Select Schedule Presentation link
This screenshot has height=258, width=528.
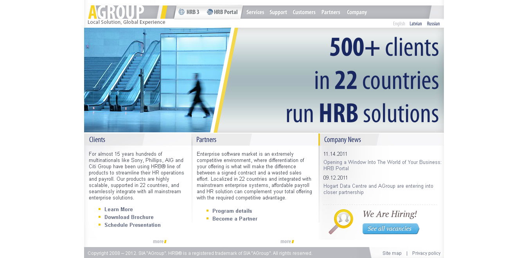[132, 225]
